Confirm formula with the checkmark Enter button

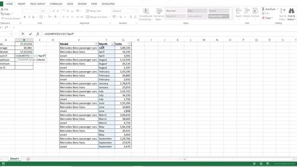point(30,34)
